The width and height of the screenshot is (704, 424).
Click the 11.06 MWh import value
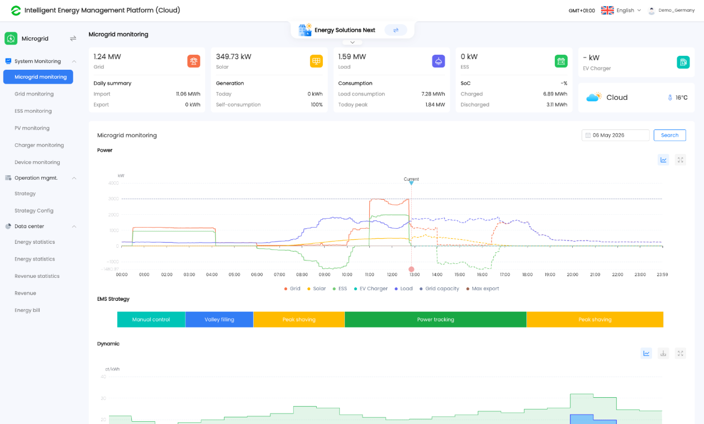188,94
